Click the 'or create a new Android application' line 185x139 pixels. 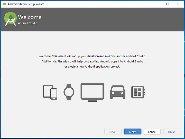click(x=92, y=67)
